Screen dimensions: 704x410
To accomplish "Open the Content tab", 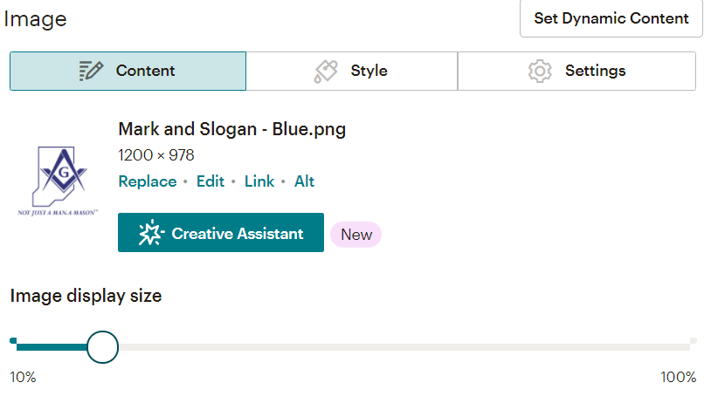I will coord(128,71).
